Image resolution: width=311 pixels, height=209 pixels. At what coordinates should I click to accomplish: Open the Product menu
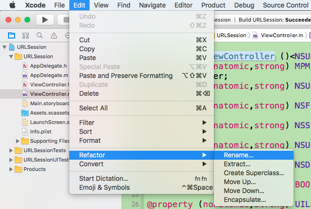pos(213,5)
